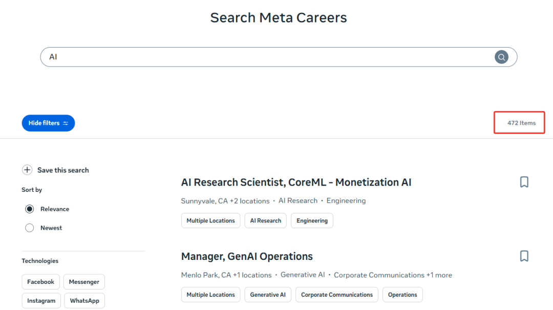
Task: Toggle the Instagram technology filter
Action: click(41, 300)
